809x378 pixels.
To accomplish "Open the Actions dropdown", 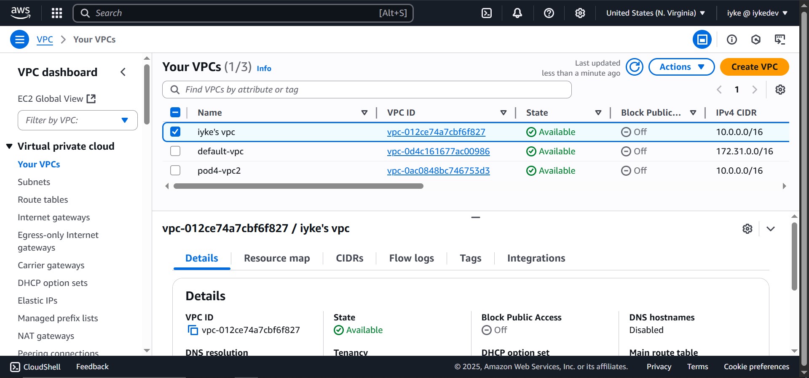I will (681, 67).
